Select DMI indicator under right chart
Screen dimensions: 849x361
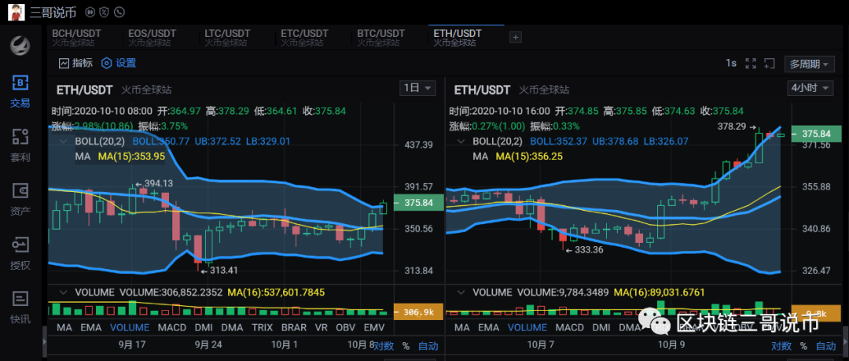pos(601,327)
